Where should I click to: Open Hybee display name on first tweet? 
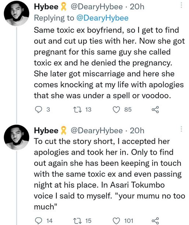(x=46, y=7)
